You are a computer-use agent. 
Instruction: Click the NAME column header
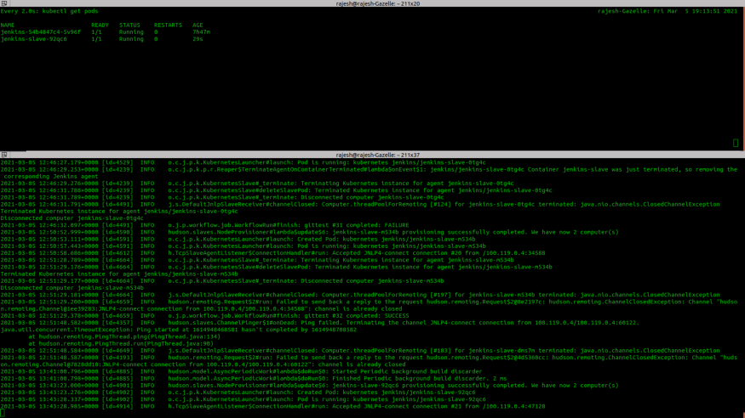(7, 25)
